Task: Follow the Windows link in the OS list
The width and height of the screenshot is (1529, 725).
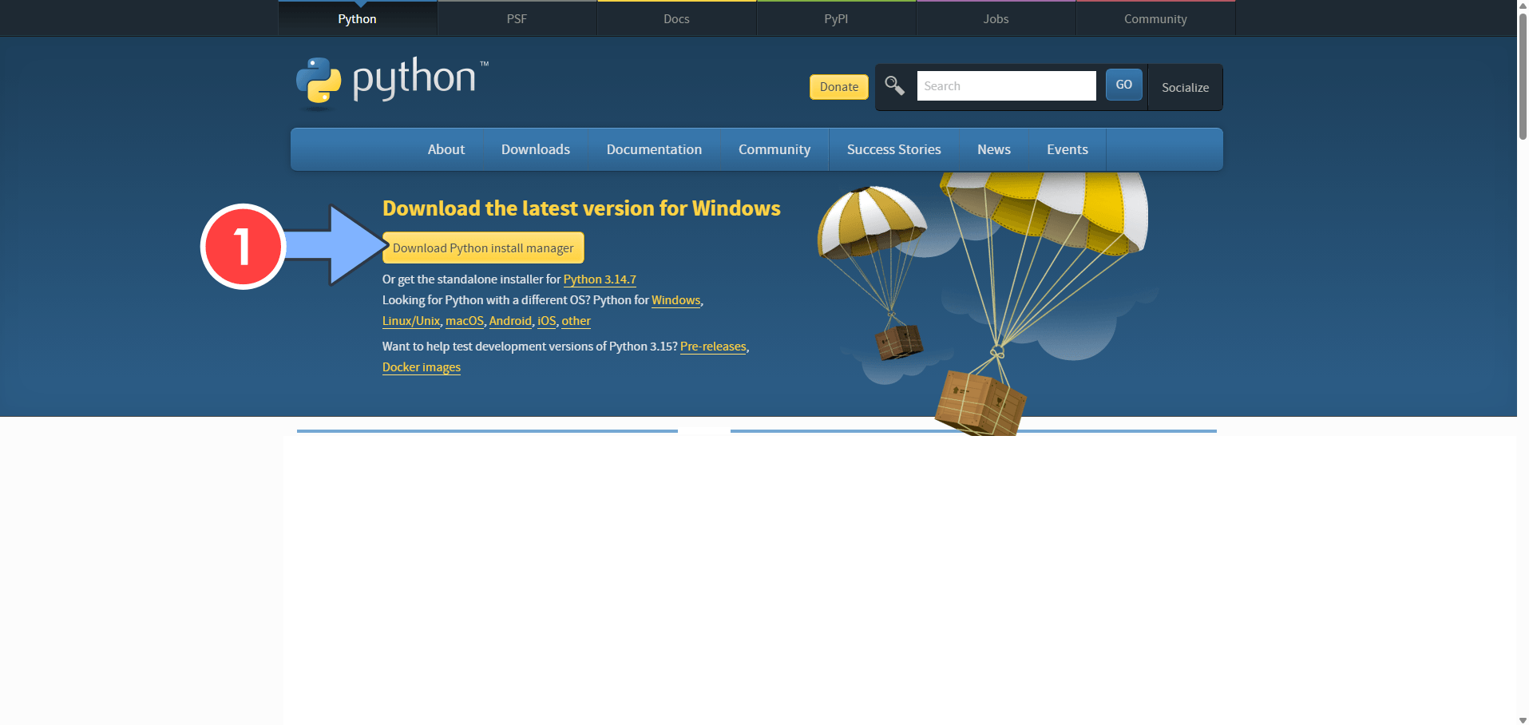Action: click(675, 300)
